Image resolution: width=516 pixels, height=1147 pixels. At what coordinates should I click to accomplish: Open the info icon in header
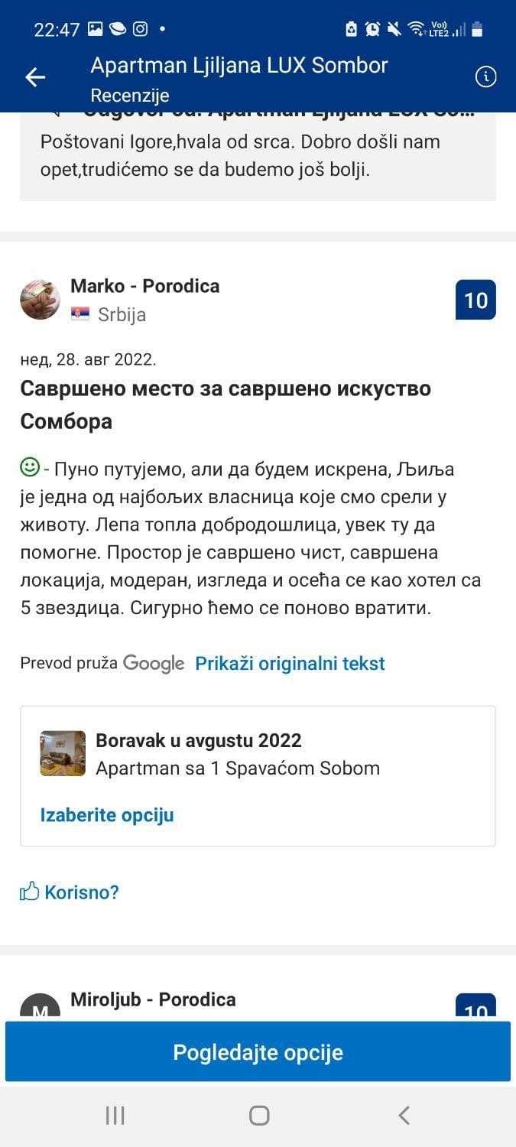(x=485, y=76)
